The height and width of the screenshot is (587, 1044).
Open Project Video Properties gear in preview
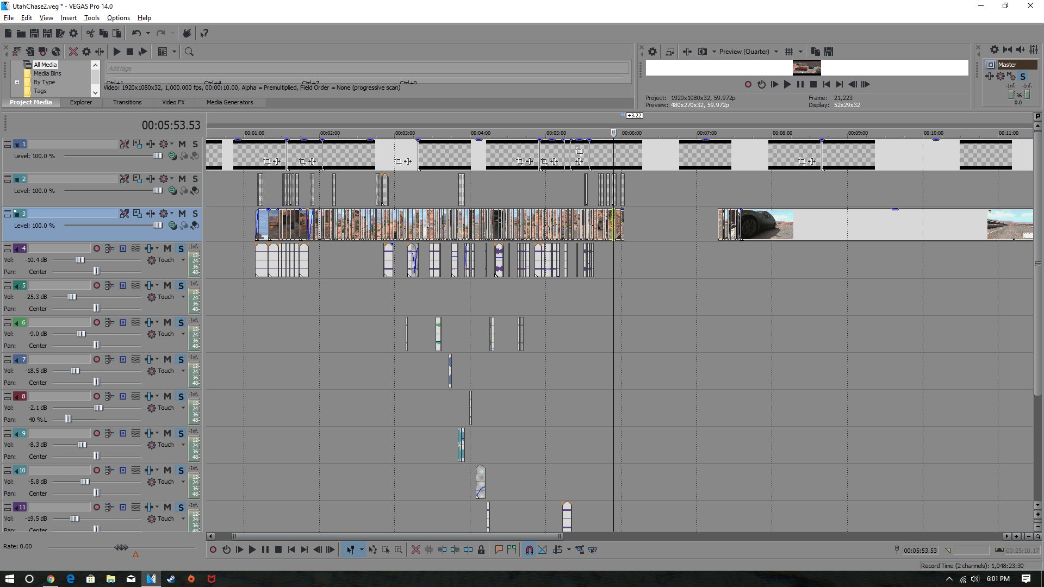(x=652, y=52)
